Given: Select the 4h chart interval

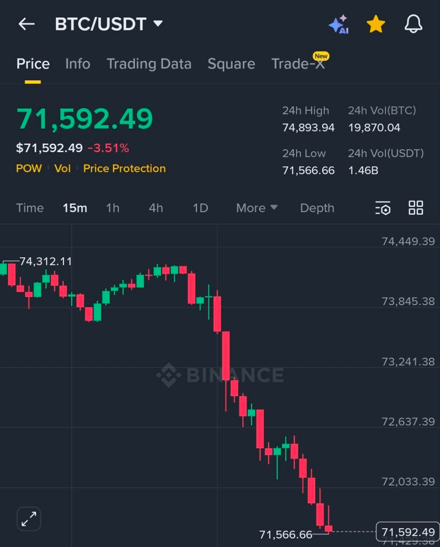Looking at the screenshot, I should pyautogui.click(x=156, y=208).
